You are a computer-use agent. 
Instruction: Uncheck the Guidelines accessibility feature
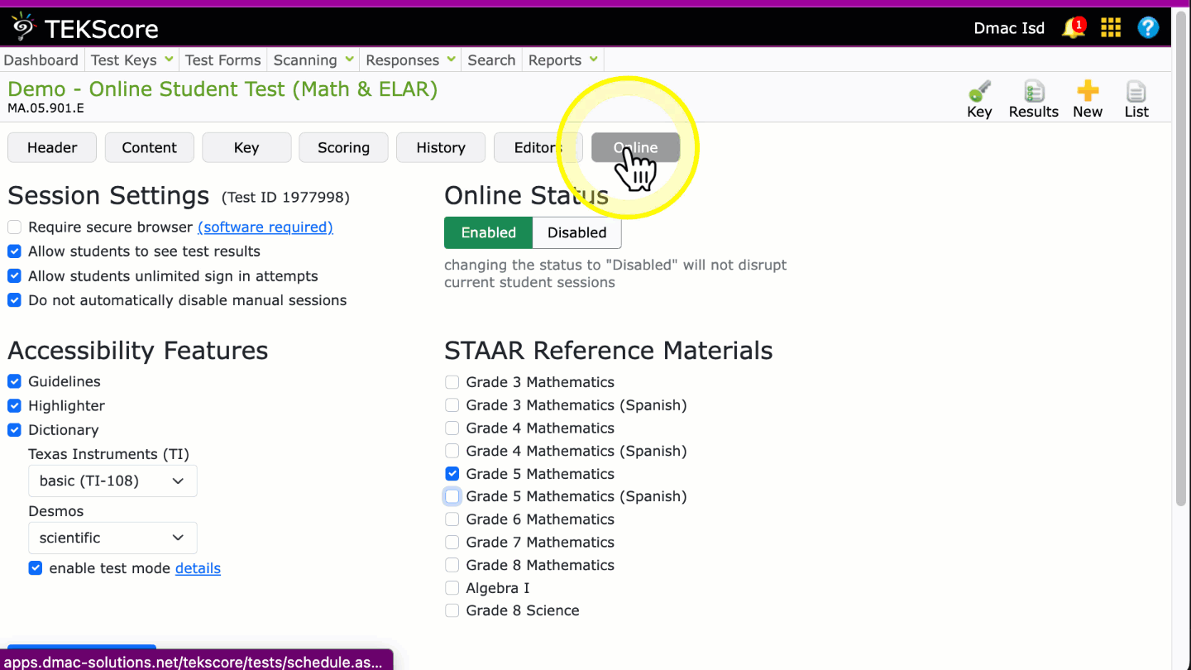[x=14, y=381]
